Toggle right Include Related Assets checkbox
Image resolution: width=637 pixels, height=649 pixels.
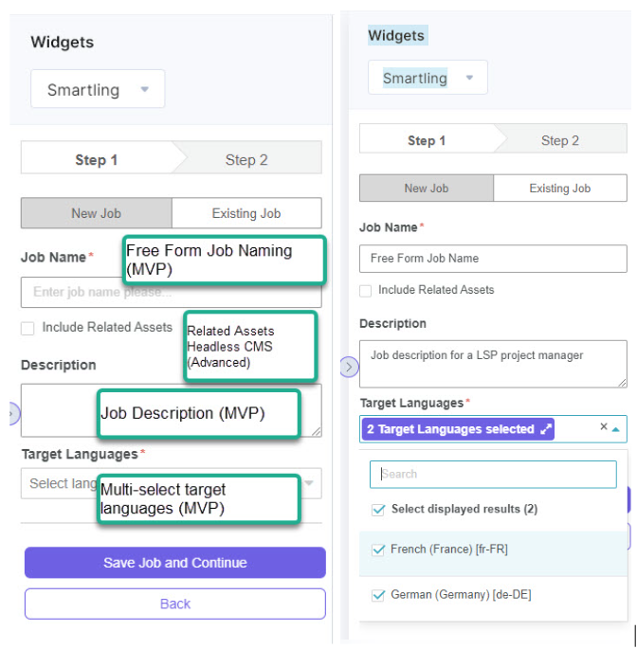tap(366, 290)
